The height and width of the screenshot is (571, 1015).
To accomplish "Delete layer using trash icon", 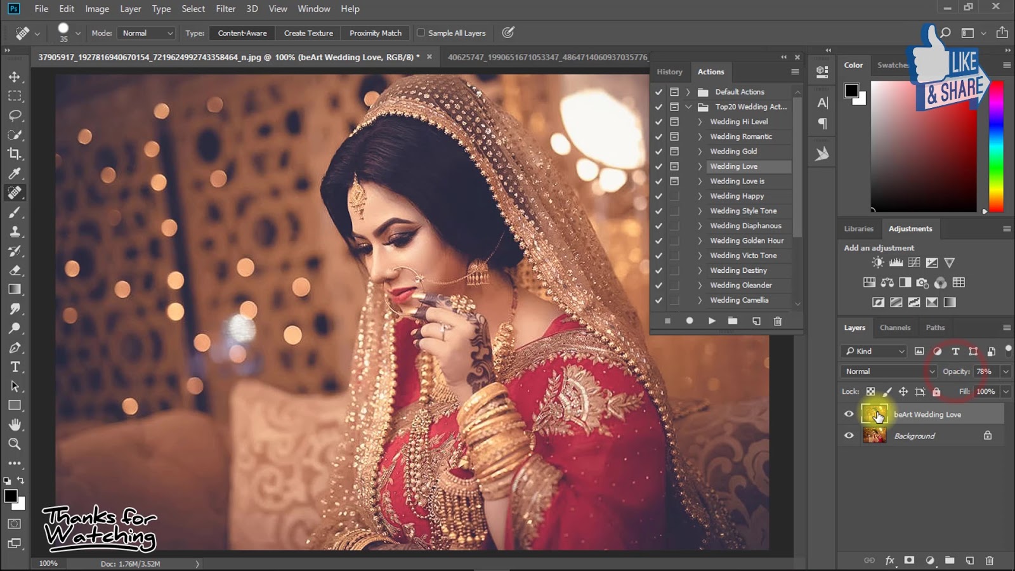I will point(989,560).
